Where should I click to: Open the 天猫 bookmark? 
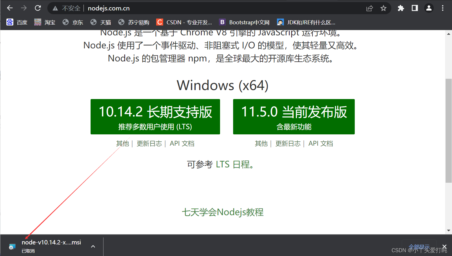tap(101, 22)
